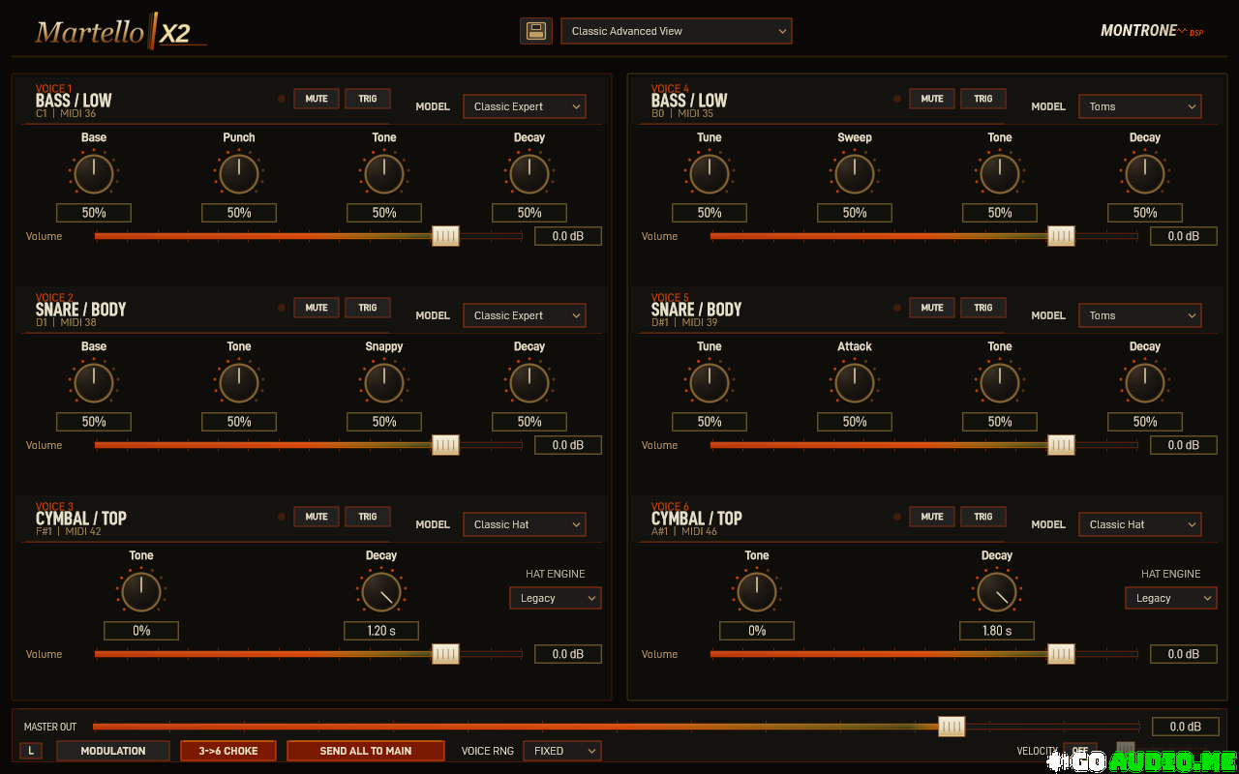Click the save preset floppy disk icon
The image size is (1239, 774).
pyautogui.click(x=535, y=31)
